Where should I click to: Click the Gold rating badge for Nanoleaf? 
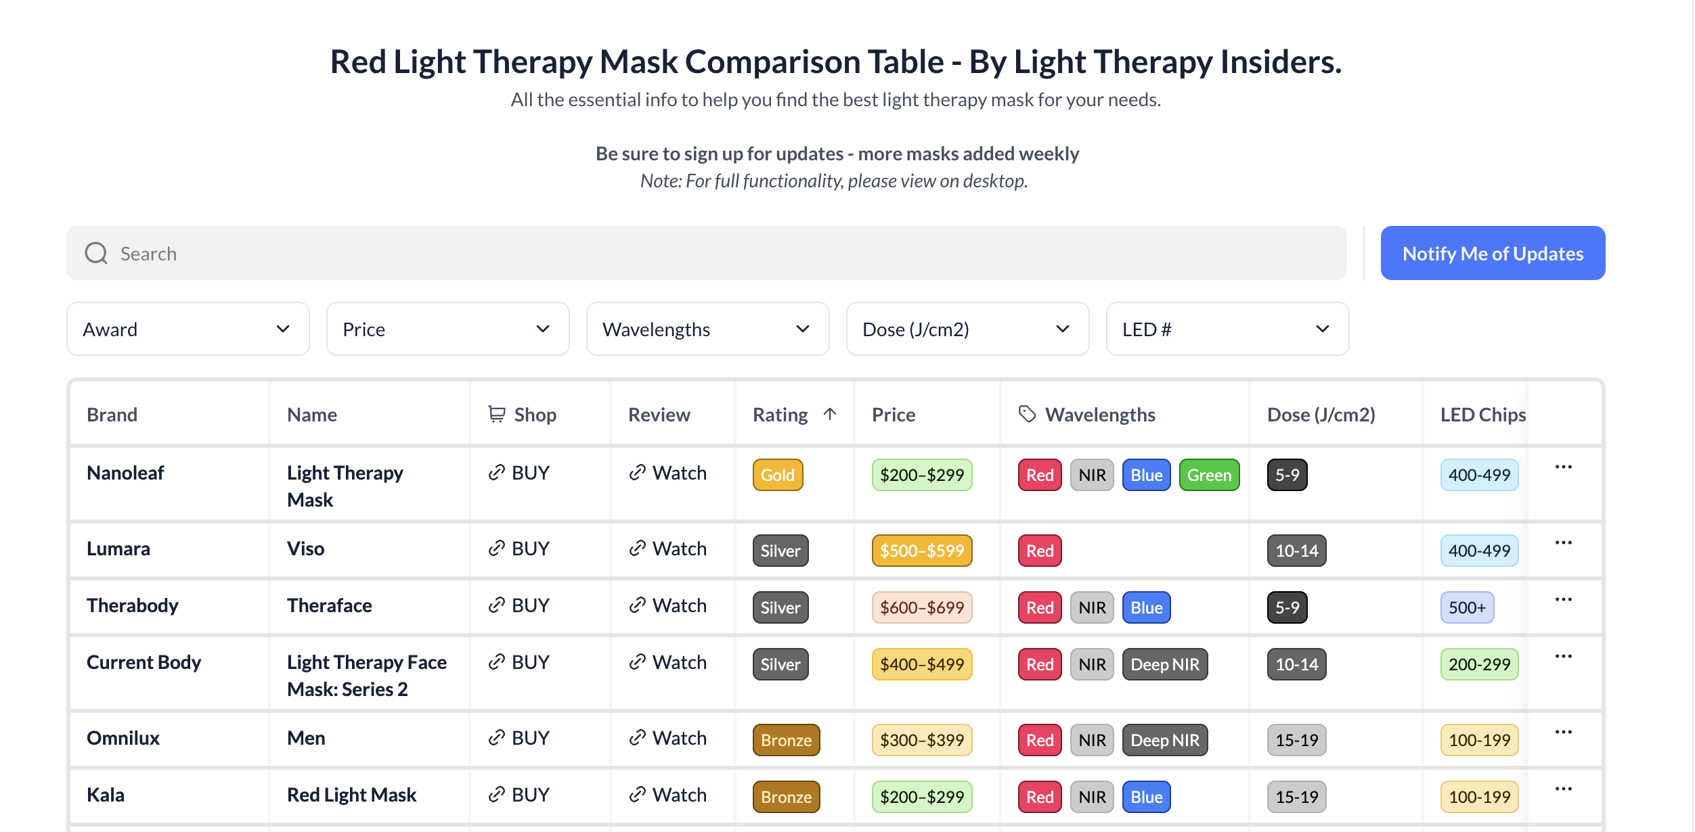(778, 476)
